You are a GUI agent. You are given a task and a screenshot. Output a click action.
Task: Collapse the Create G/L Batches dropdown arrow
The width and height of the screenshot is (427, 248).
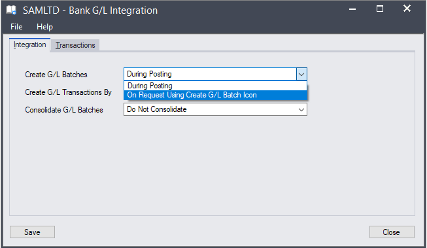point(301,74)
